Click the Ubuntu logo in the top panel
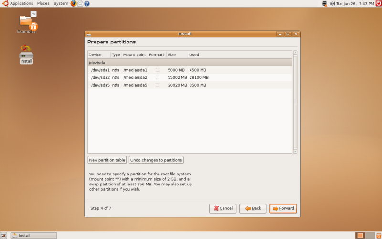The image size is (382, 239). [x=5, y=3]
